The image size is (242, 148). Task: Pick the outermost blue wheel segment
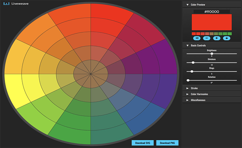[x=146, y=119]
